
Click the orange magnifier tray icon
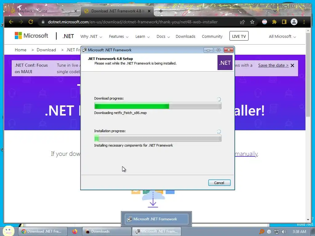262,232
